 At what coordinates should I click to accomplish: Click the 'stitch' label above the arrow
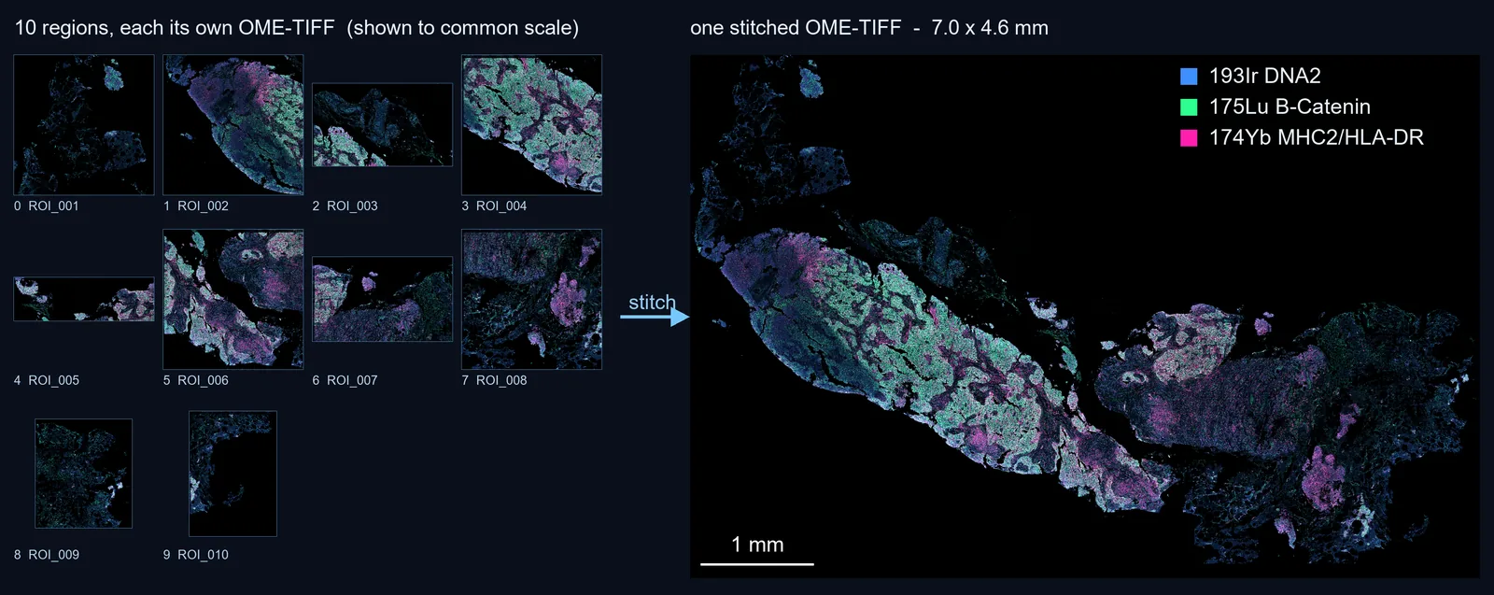click(x=652, y=303)
